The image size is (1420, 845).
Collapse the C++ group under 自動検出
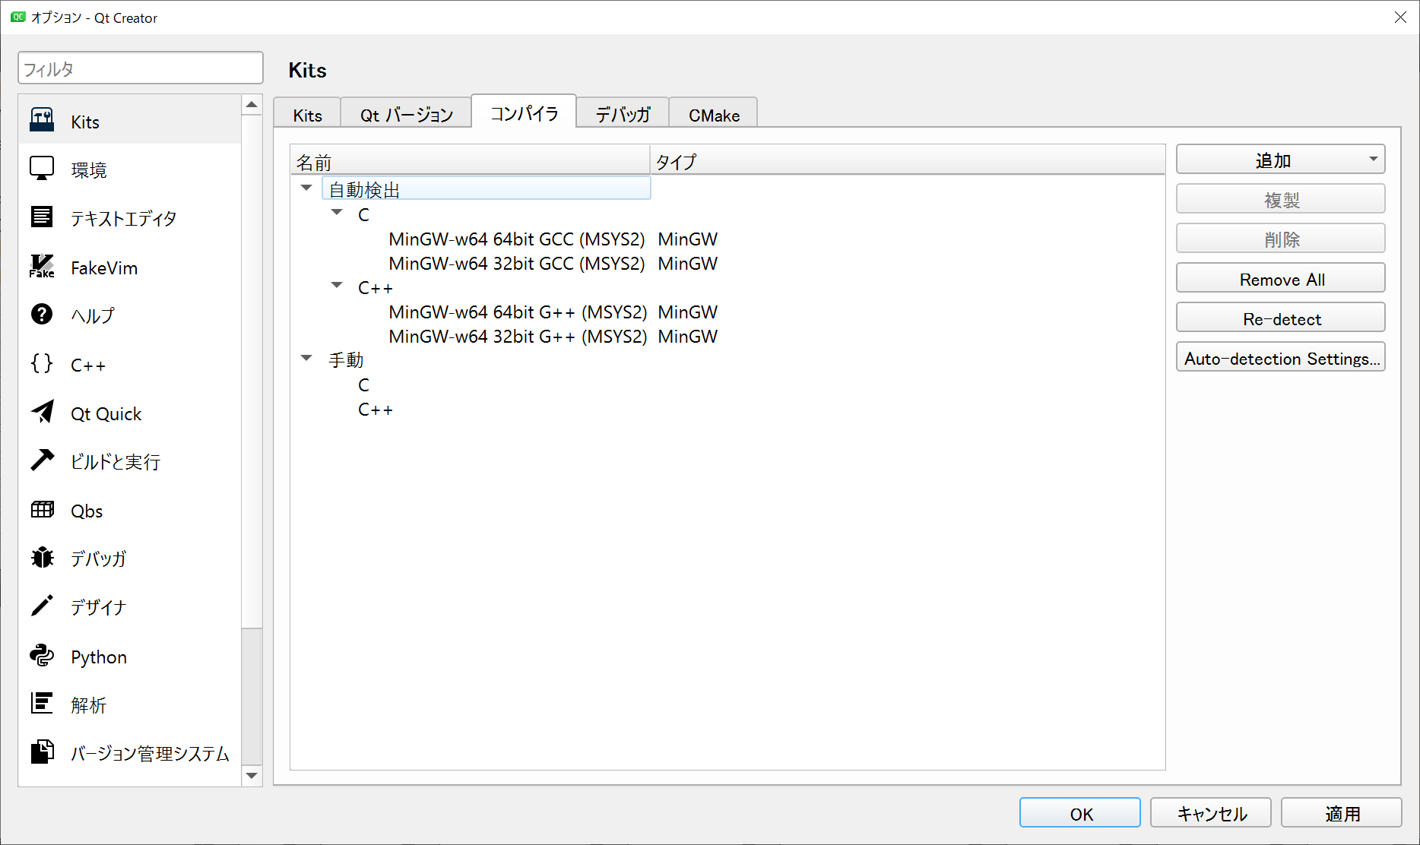pyautogui.click(x=337, y=286)
